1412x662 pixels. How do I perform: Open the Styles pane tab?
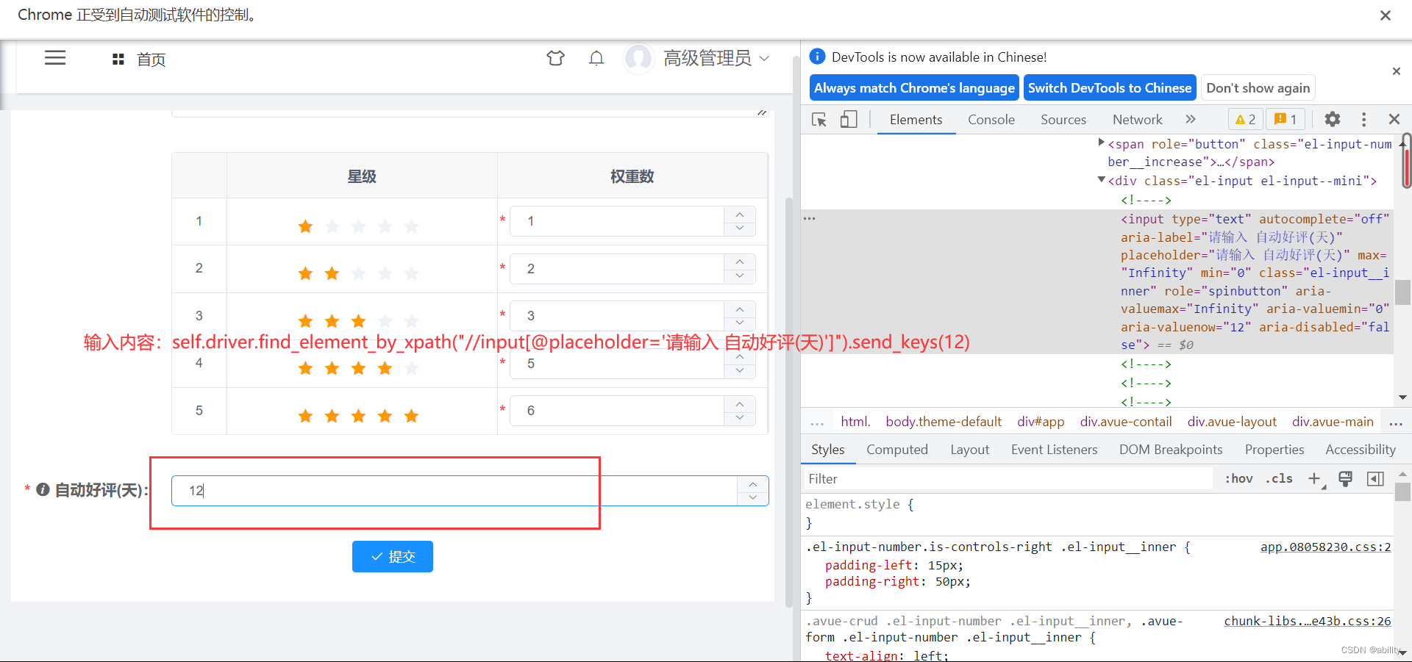click(x=828, y=450)
